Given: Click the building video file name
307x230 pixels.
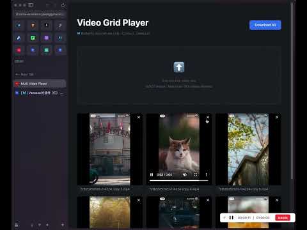Looking at the screenshot, I should tap(105, 189).
